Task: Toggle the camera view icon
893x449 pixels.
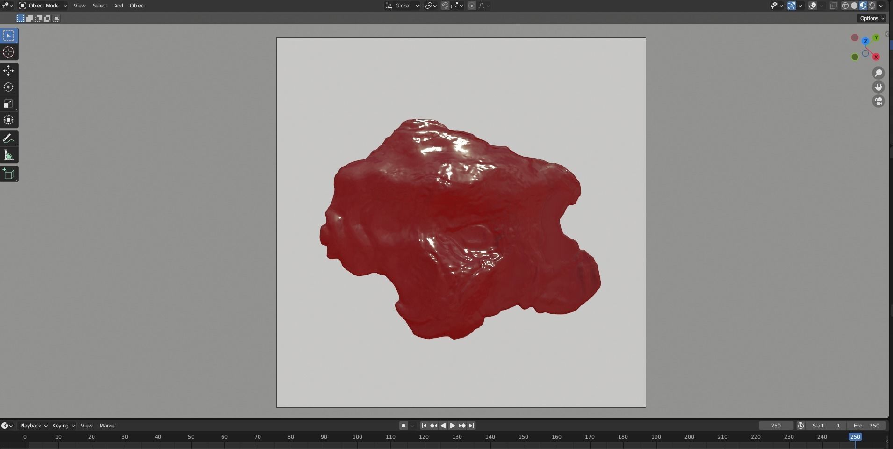Action: (x=879, y=101)
